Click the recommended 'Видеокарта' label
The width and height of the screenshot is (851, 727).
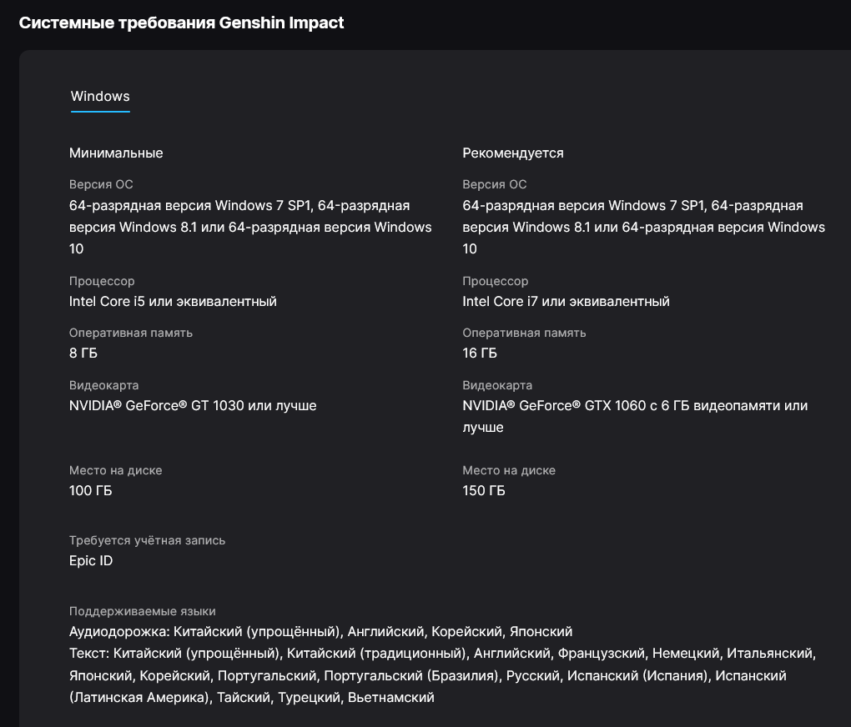[497, 385]
